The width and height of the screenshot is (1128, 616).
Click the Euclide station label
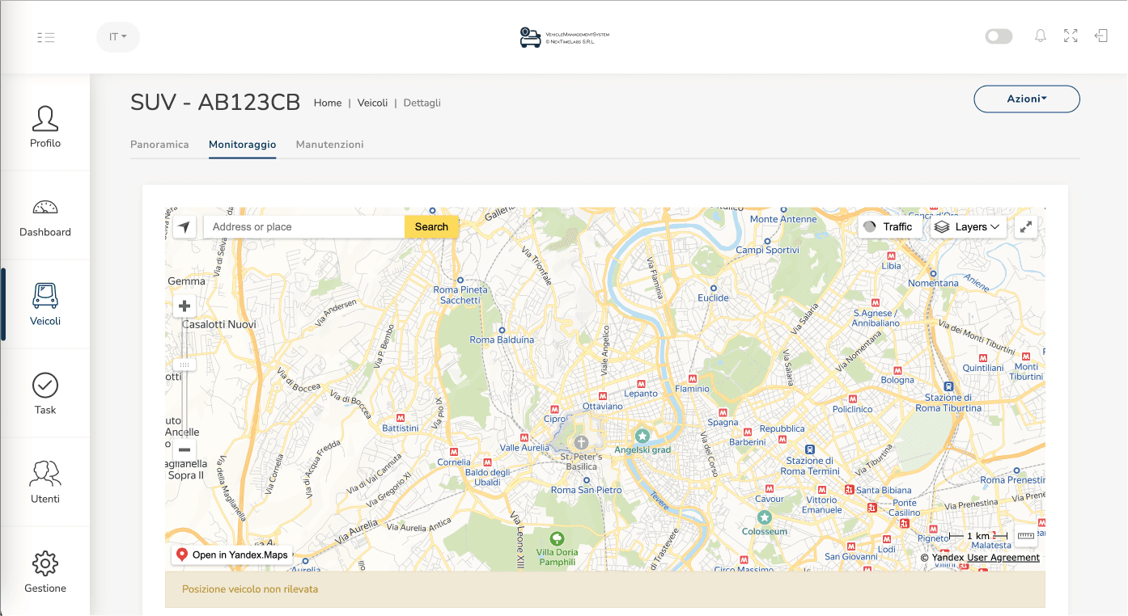(713, 297)
